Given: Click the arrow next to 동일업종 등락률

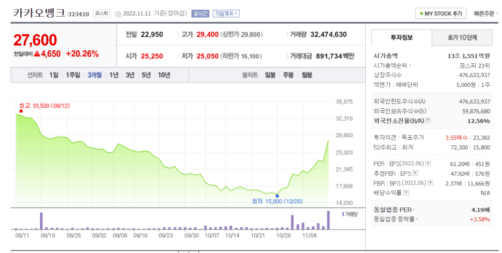Looking at the screenshot, I should pyautogui.click(x=417, y=219).
